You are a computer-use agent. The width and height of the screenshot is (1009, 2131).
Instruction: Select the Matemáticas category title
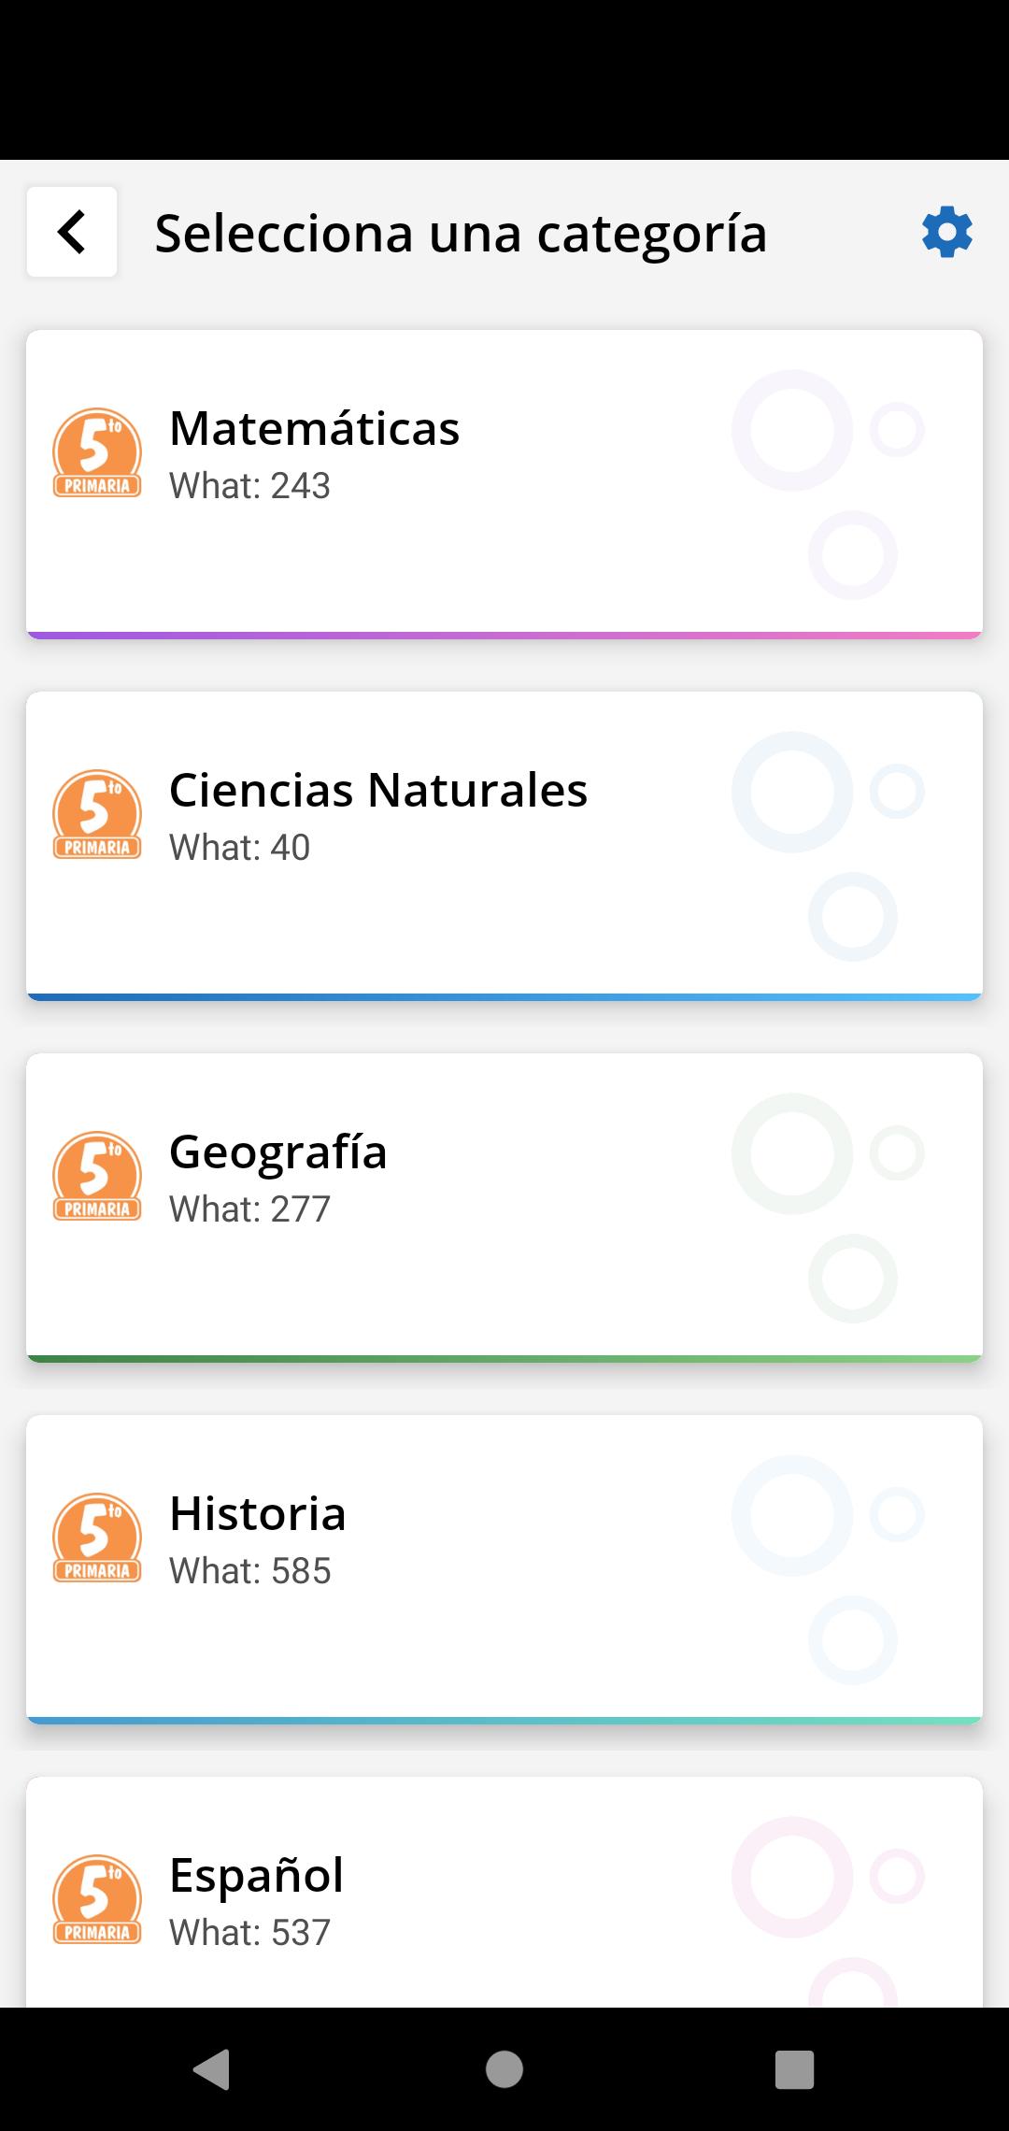(314, 428)
